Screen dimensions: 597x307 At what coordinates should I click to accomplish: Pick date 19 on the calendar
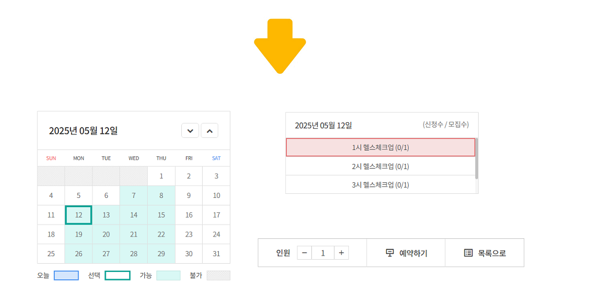click(x=79, y=234)
